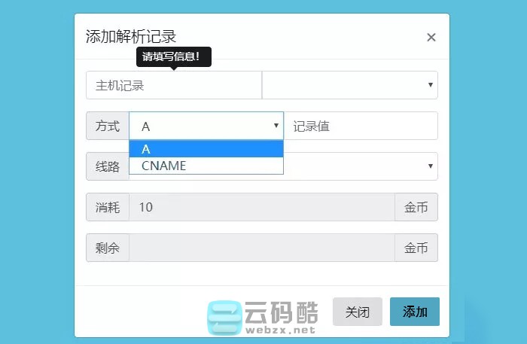Click the 云码酷 watermark logo icon
The height and width of the screenshot is (344, 527).
[224, 317]
